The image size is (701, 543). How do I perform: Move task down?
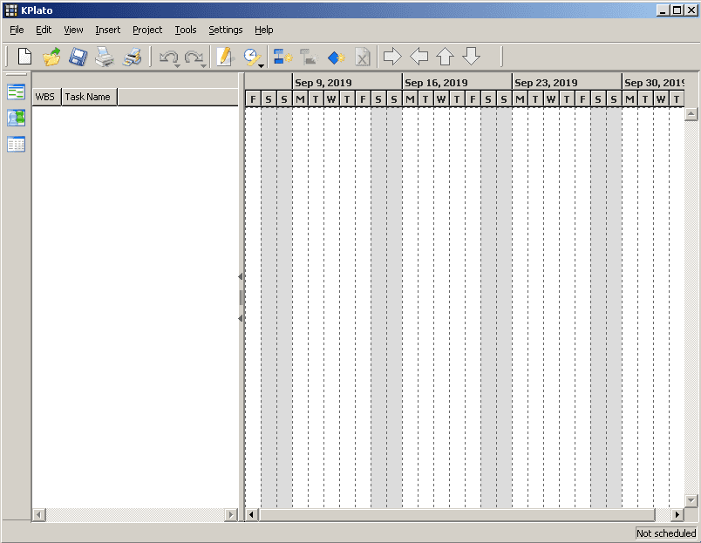tap(471, 57)
